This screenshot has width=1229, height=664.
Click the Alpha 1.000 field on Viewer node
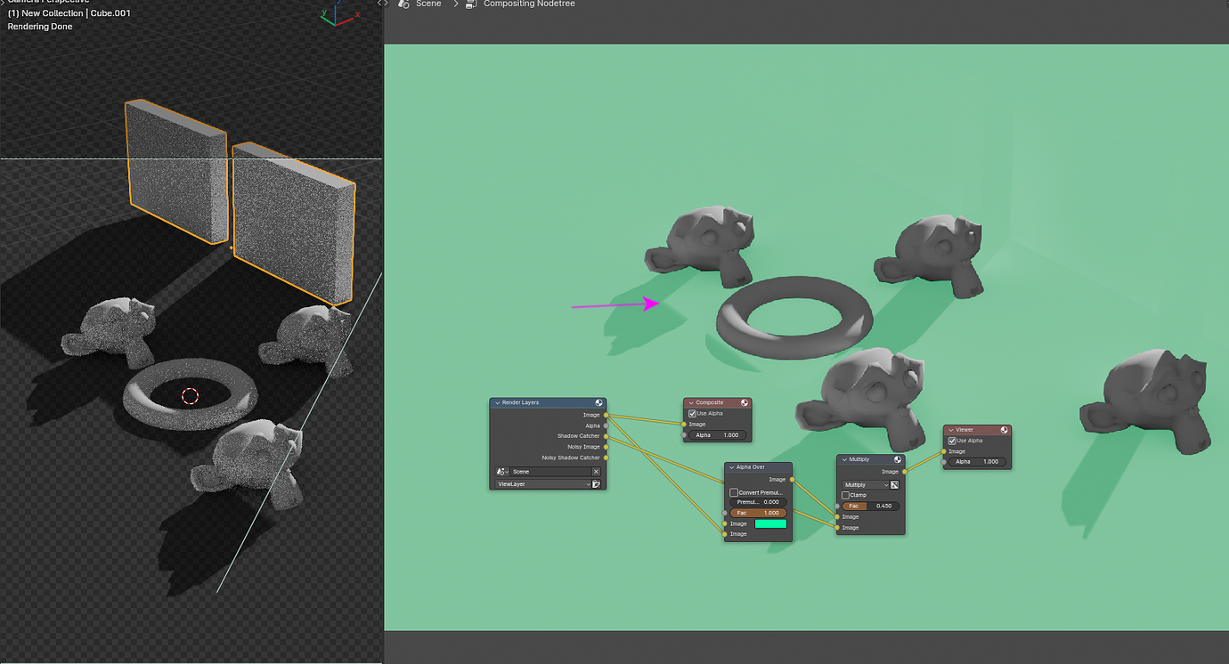(978, 462)
